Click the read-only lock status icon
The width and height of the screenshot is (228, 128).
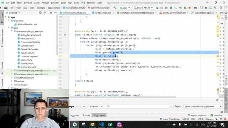[x=216, y=119]
